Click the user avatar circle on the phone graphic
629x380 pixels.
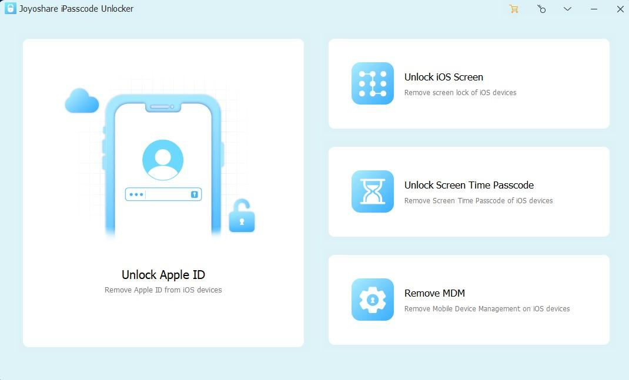coord(162,159)
